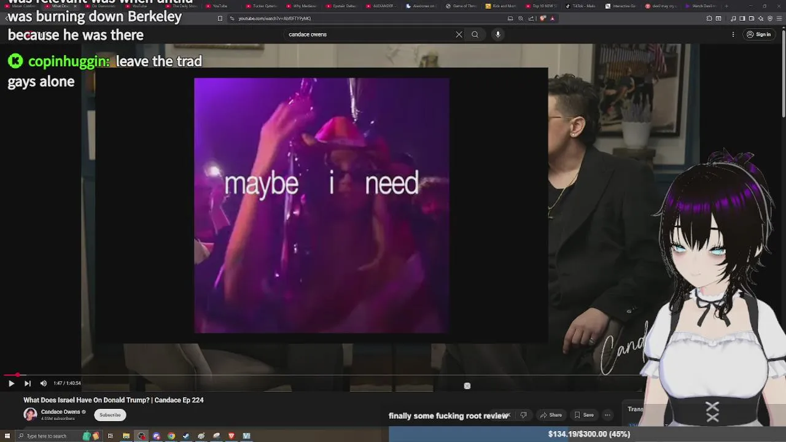
Task: Open the Brave playlist music-note icon
Action: [x=733, y=18]
